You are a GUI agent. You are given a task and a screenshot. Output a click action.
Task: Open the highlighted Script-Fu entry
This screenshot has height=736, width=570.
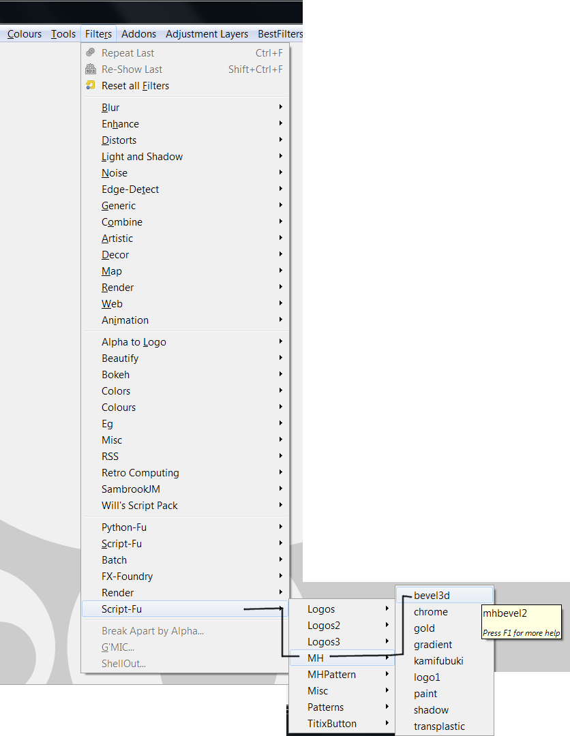click(x=185, y=609)
